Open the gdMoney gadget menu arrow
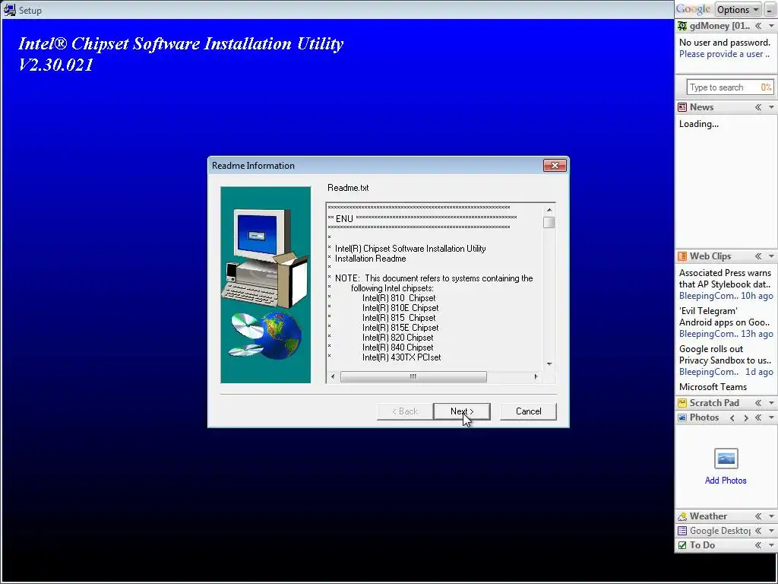This screenshot has width=778, height=584. (771, 26)
